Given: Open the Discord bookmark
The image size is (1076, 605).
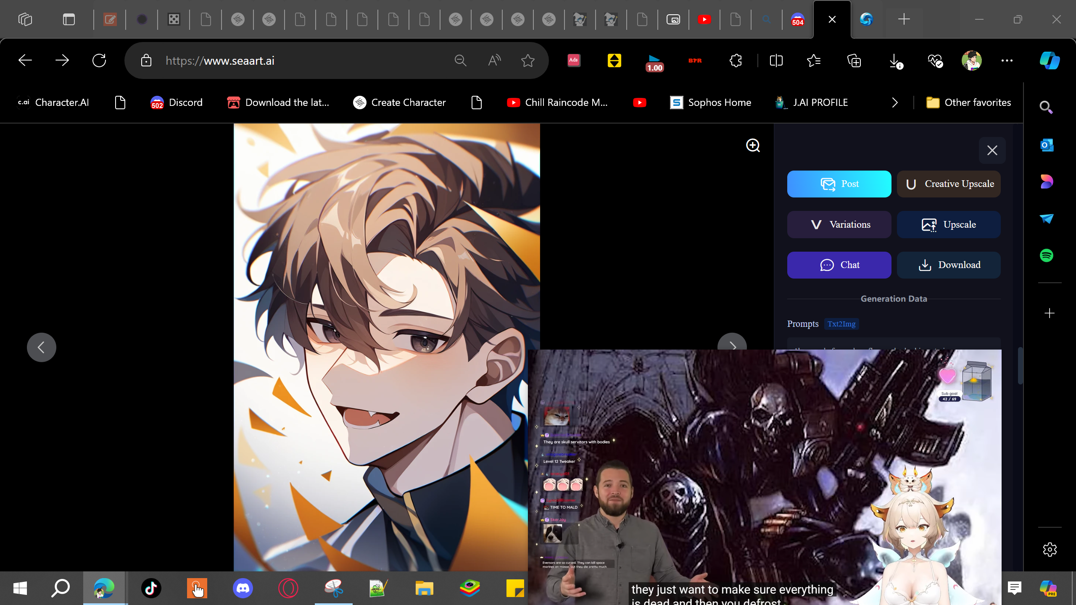Looking at the screenshot, I should (x=177, y=103).
